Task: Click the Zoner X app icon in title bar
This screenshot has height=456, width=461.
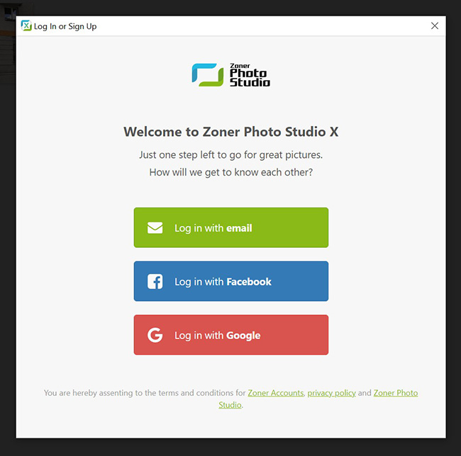Action: tap(26, 25)
